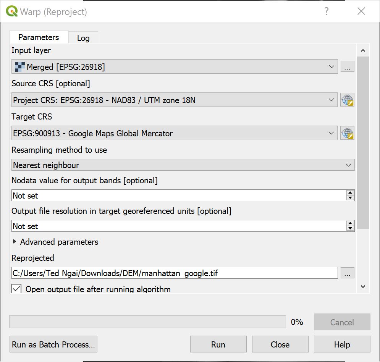
Task: Open Run as Batch Process dialog
Action: (x=53, y=344)
